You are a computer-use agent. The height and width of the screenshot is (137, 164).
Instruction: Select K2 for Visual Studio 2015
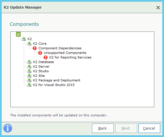(x=54, y=85)
